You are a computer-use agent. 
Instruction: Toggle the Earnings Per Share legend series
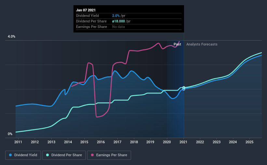click(x=109, y=155)
